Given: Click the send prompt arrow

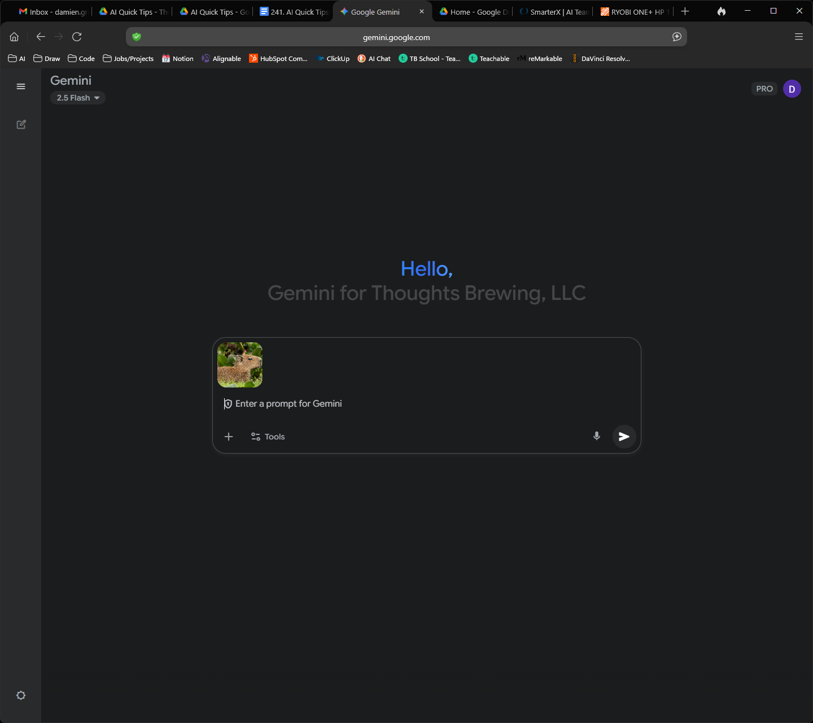Looking at the screenshot, I should [x=624, y=437].
